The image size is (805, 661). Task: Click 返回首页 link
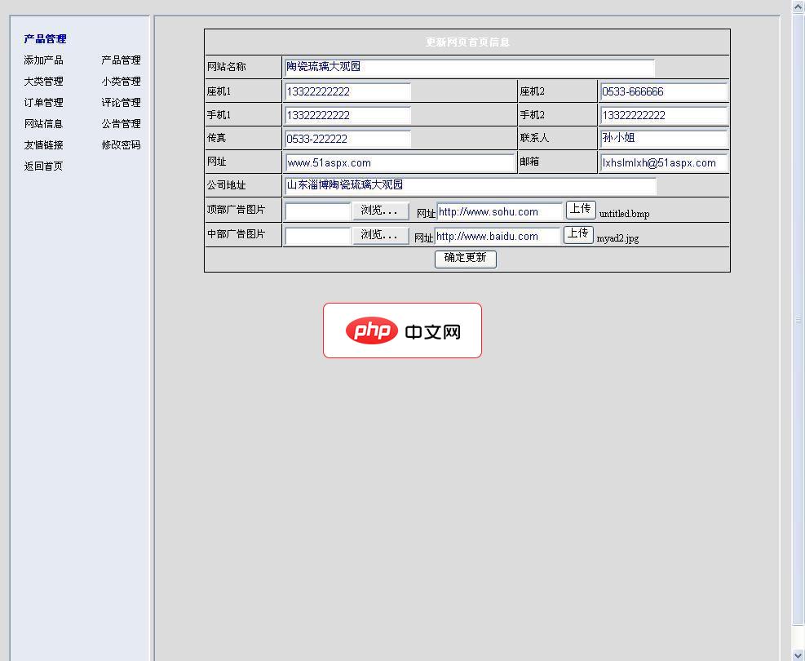(43, 166)
